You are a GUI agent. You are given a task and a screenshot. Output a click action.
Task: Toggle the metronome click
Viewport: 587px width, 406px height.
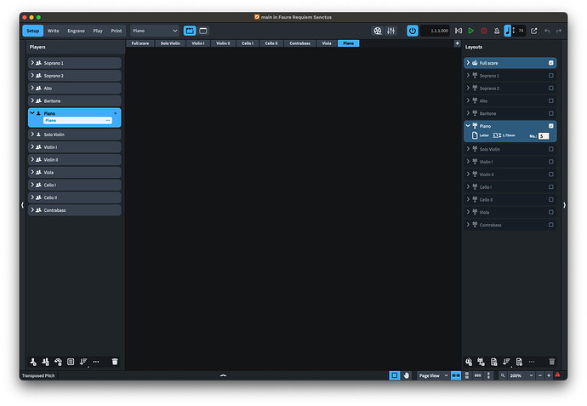pos(497,31)
